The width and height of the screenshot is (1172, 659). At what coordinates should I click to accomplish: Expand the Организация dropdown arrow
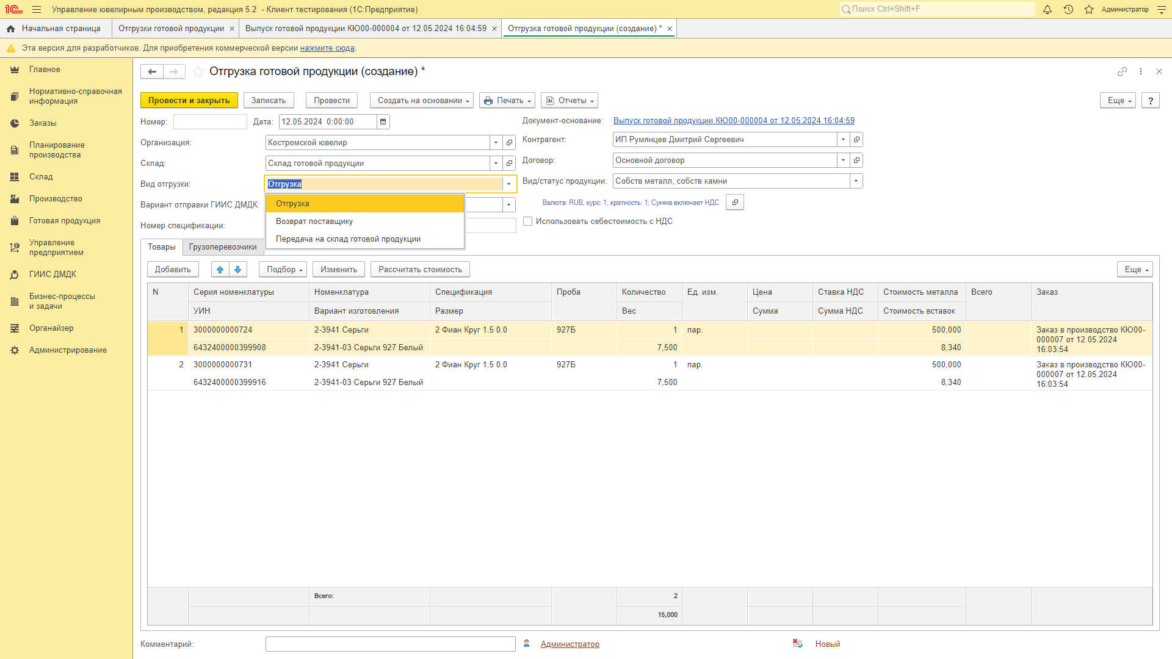(496, 143)
